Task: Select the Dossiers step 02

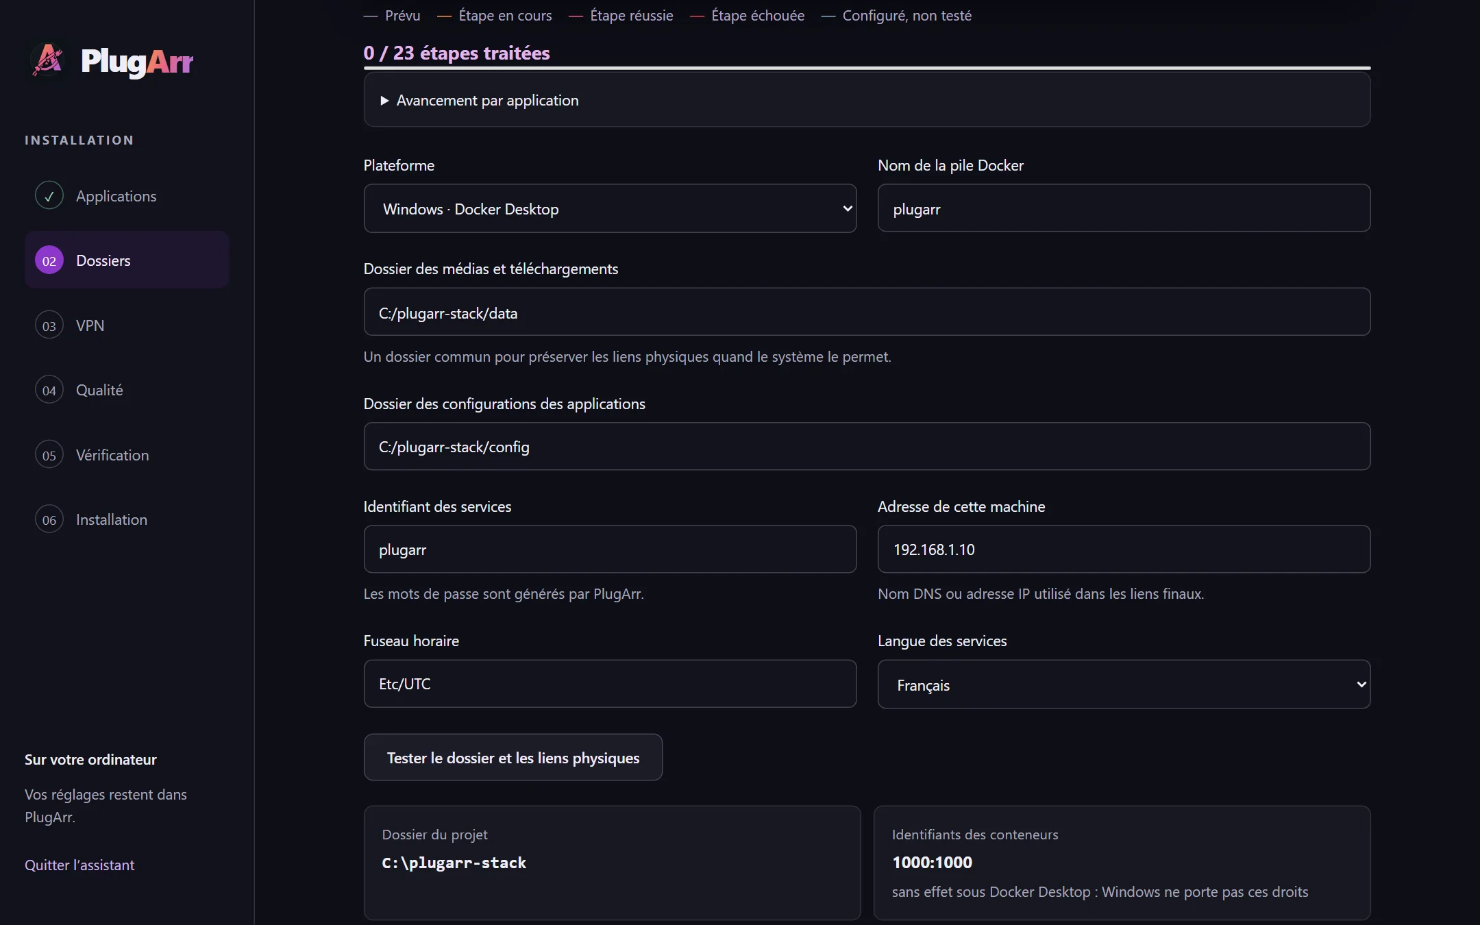Action: [127, 260]
